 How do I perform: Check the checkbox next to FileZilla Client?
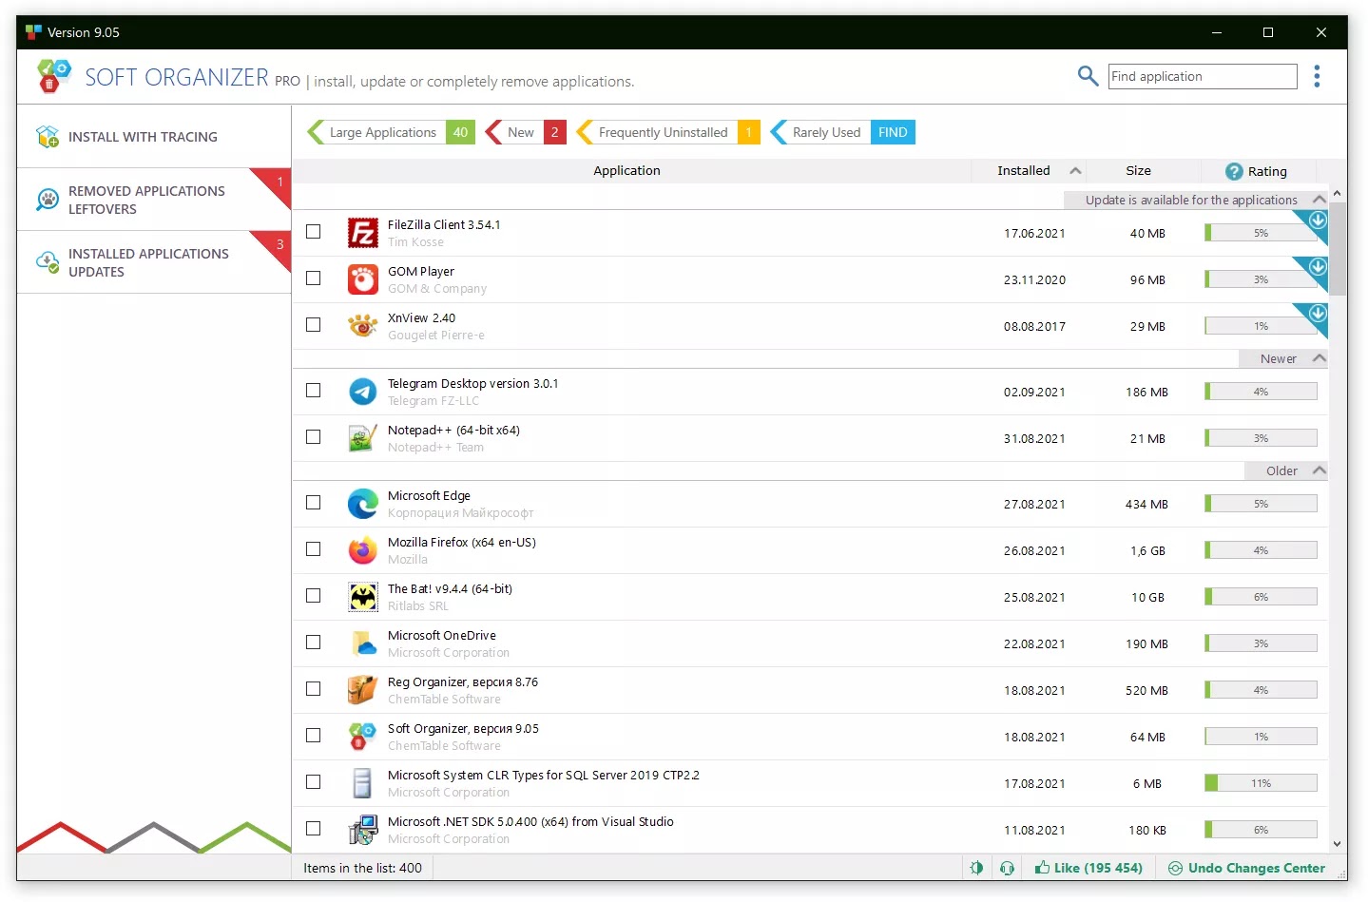pyautogui.click(x=314, y=231)
